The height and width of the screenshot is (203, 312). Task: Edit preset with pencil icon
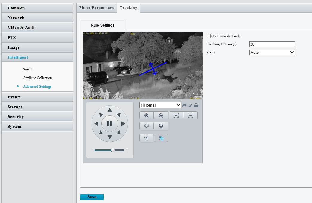(x=190, y=105)
